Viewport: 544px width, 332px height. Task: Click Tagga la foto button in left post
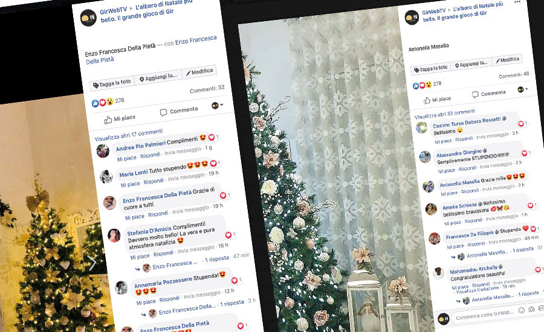pos(112,83)
